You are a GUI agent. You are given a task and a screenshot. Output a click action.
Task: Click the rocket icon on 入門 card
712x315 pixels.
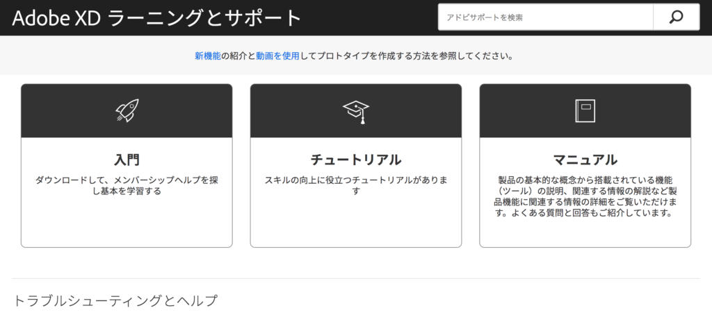[127, 110]
